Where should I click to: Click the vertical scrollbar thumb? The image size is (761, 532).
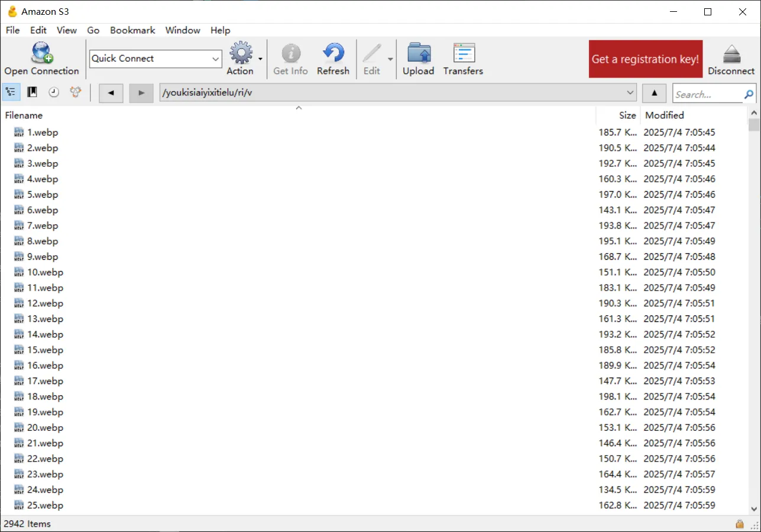click(754, 124)
